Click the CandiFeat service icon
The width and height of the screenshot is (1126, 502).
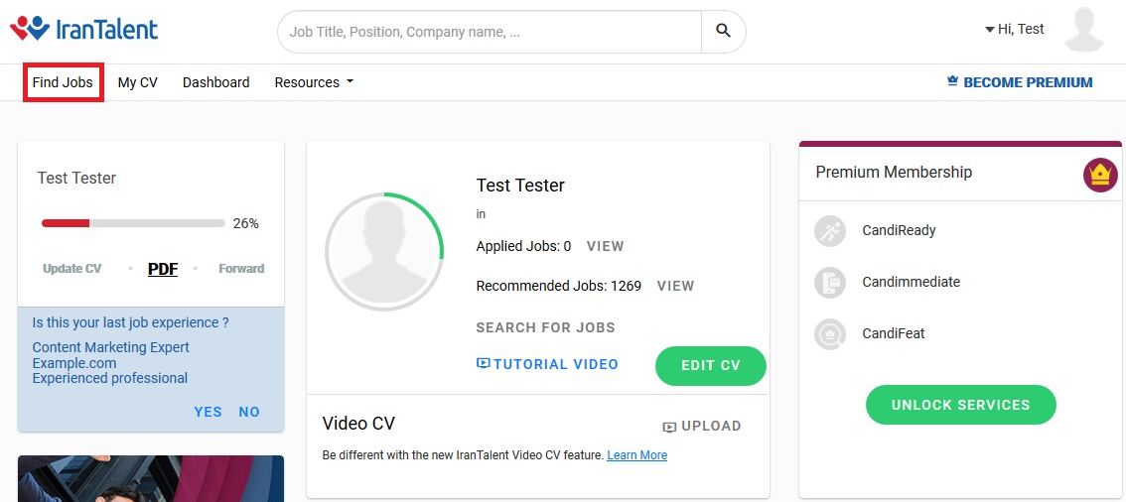[829, 334]
